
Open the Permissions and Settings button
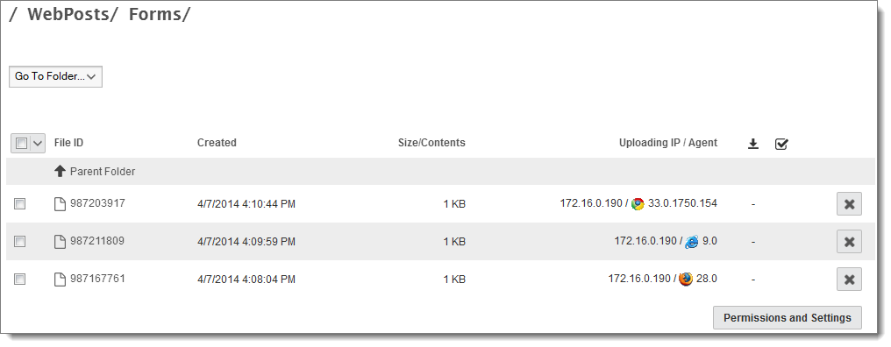point(787,317)
